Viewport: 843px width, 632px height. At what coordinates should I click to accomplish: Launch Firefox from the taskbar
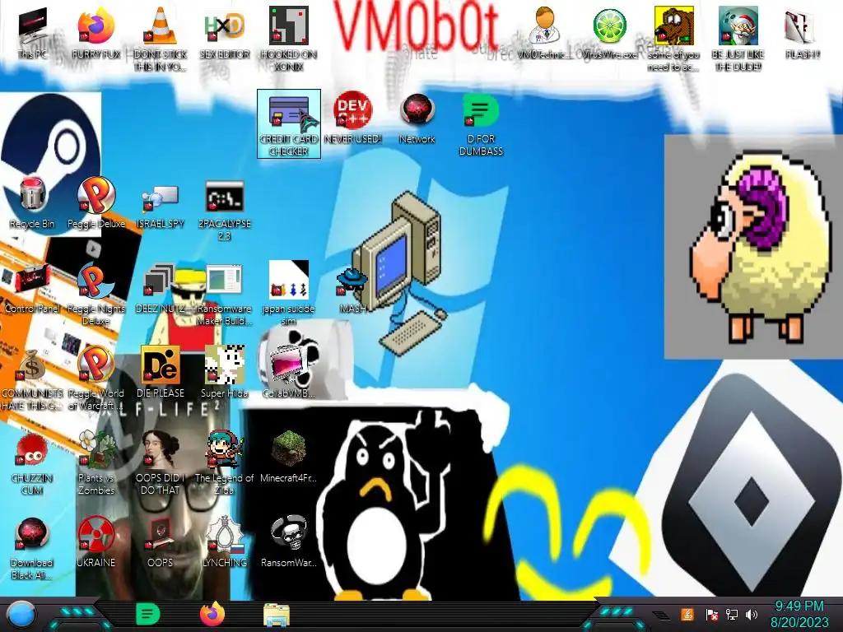coord(212,614)
